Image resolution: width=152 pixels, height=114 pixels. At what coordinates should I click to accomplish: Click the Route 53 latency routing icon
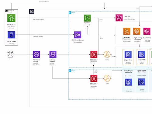coord(53,54)
